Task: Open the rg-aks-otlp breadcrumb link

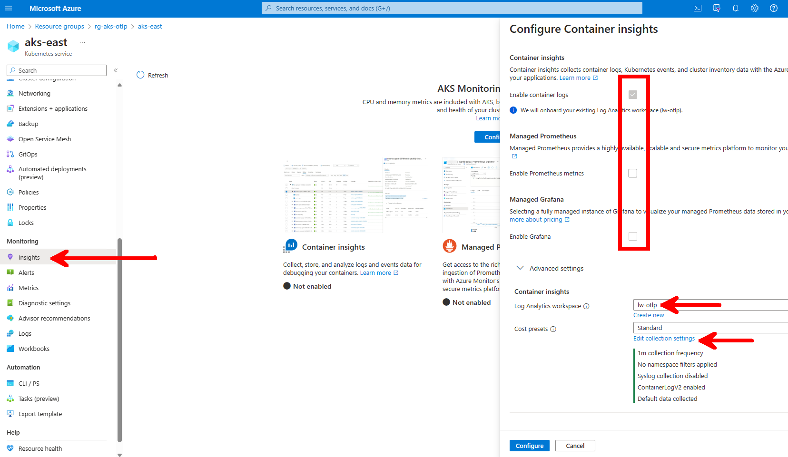Action: [111, 26]
